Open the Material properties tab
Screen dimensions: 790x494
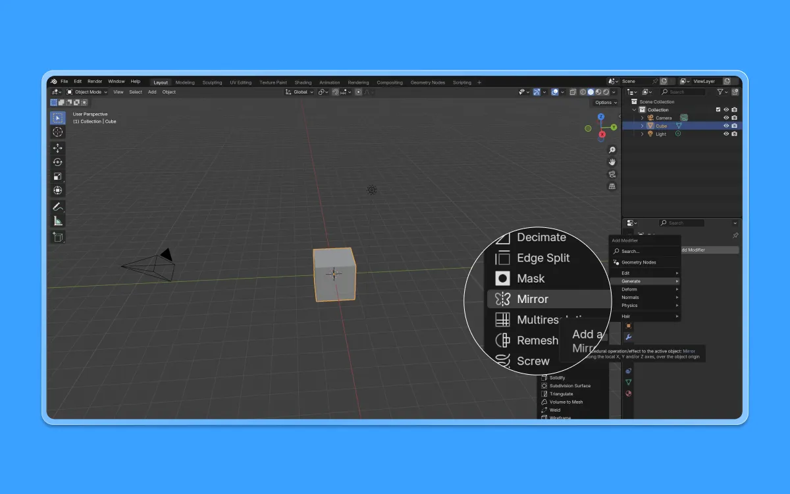(628, 393)
